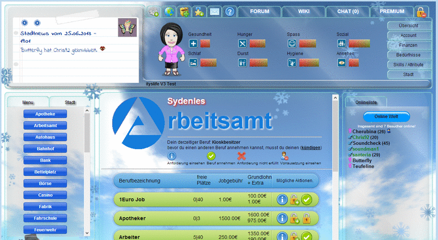Image resolution: width=438 pixels, height=240 pixels.
Task: Click the padlock logout icon beside PREMIUM
Action: [x=422, y=12]
